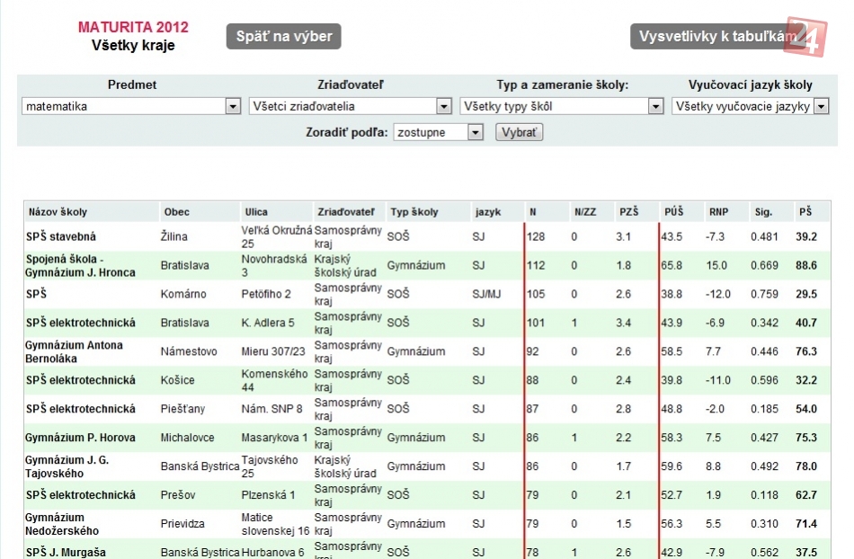The width and height of the screenshot is (854, 559).
Task: Click Gymnázium J. G. Tajovského entry
Action: [69, 466]
